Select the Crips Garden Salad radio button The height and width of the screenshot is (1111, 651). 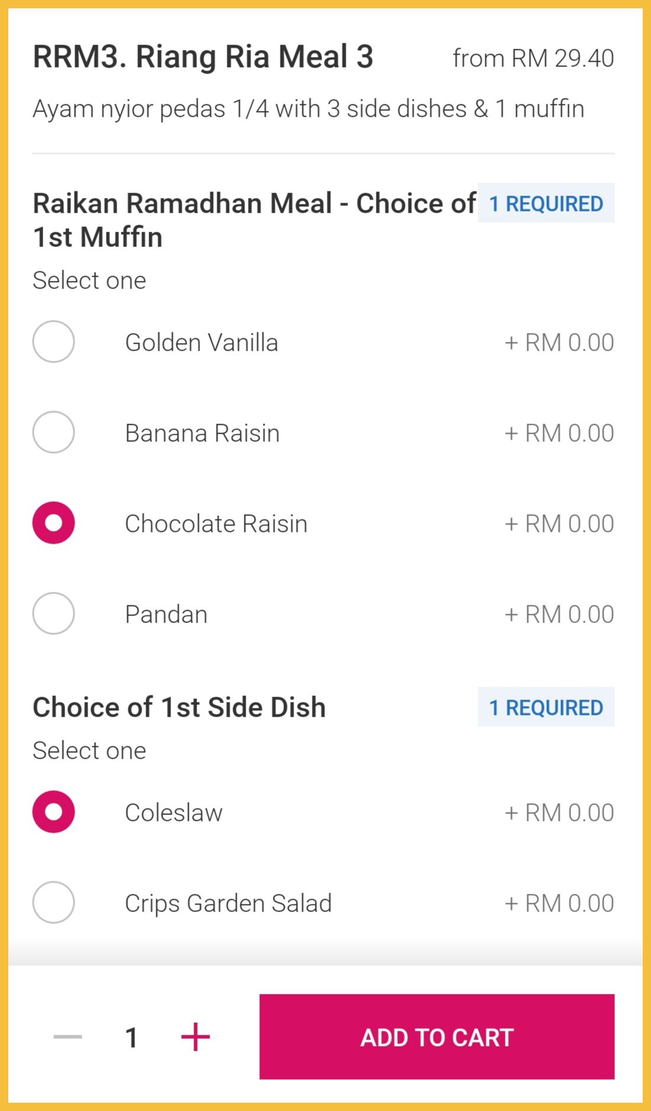click(x=53, y=903)
